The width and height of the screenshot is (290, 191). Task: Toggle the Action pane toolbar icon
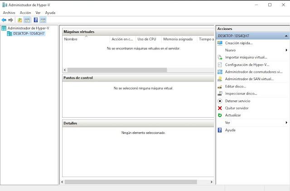tap(43, 20)
